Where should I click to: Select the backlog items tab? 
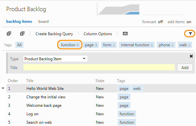pyautogui.click(x=19, y=21)
